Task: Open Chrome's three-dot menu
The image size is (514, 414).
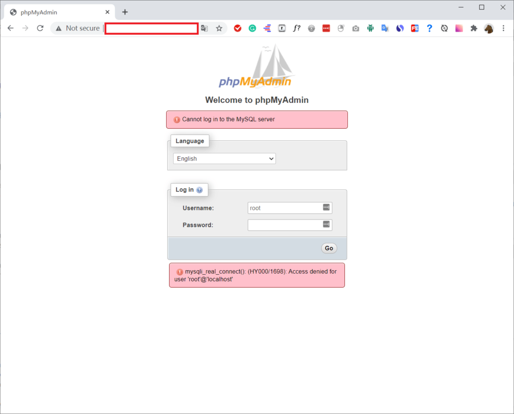Action: 503,29
